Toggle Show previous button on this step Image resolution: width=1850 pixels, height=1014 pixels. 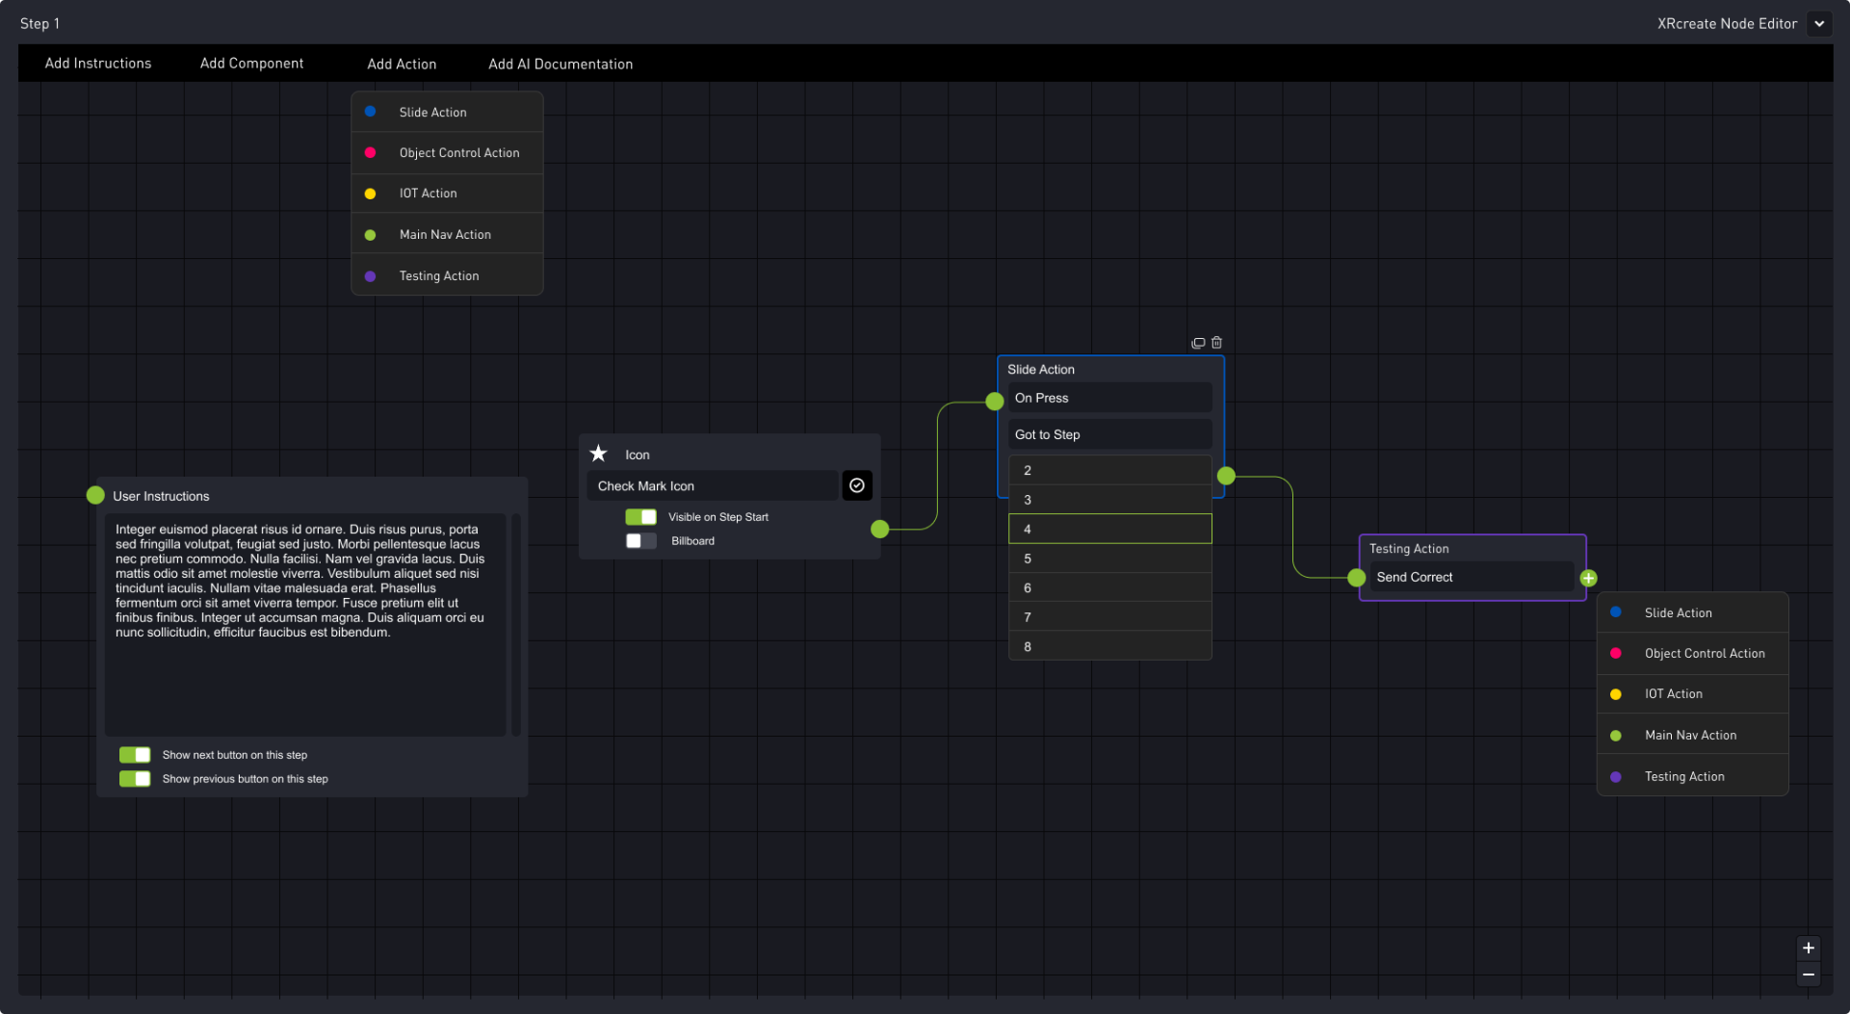point(135,779)
